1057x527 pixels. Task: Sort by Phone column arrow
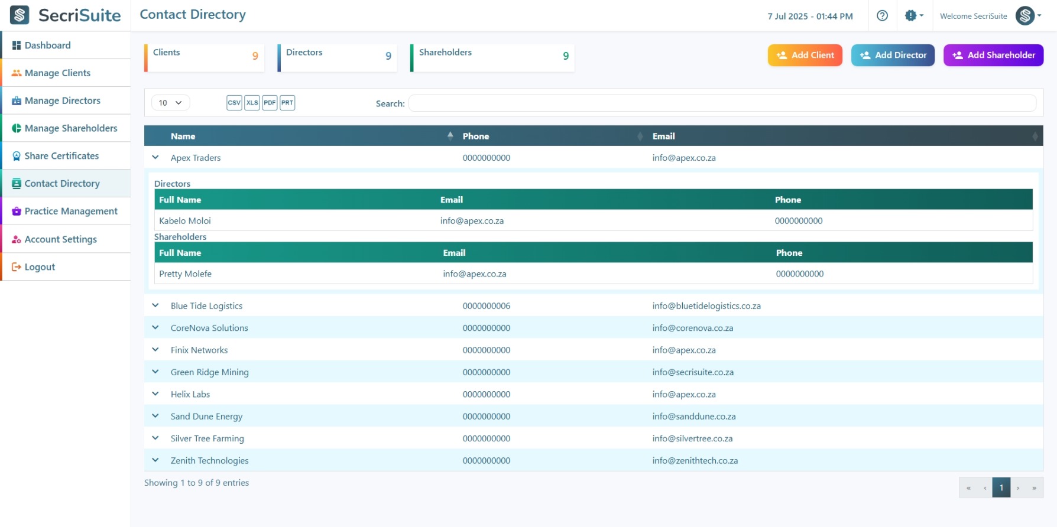pyautogui.click(x=640, y=136)
